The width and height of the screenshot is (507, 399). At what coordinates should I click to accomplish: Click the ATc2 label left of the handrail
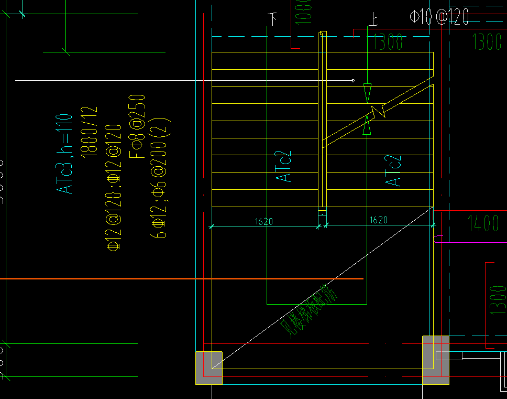click(284, 167)
